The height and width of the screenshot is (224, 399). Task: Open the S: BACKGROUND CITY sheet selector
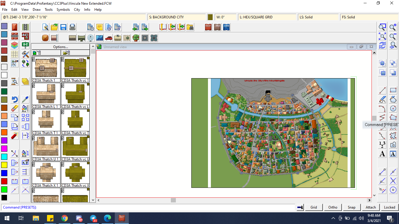pos(176,17)
